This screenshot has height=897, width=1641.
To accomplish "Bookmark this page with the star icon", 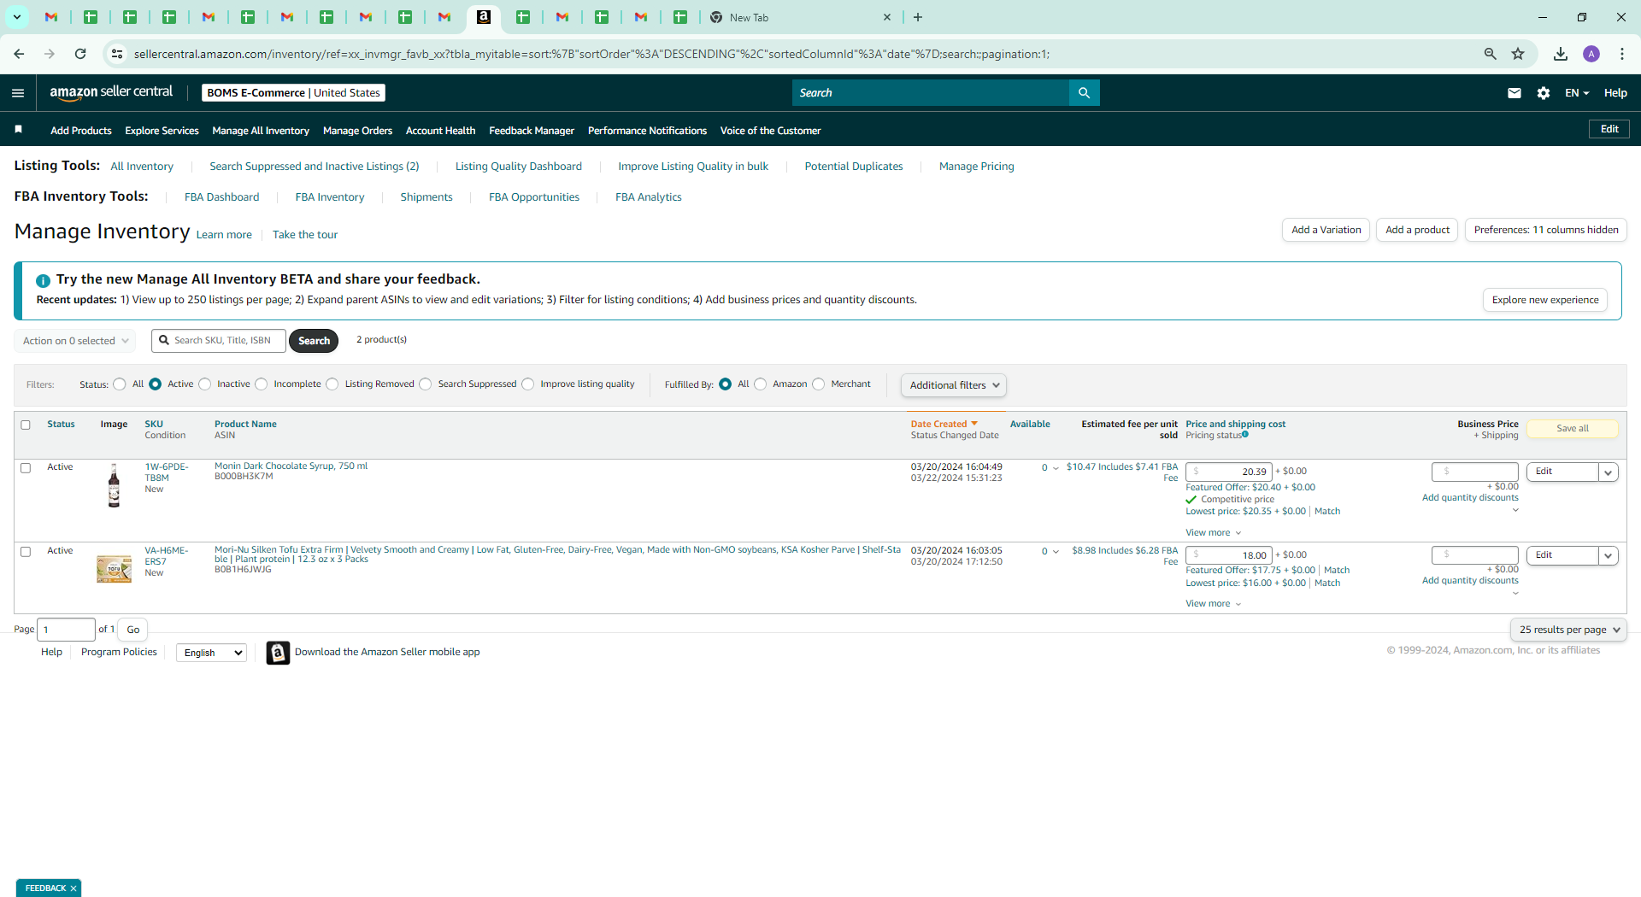I will (1518, 54).
